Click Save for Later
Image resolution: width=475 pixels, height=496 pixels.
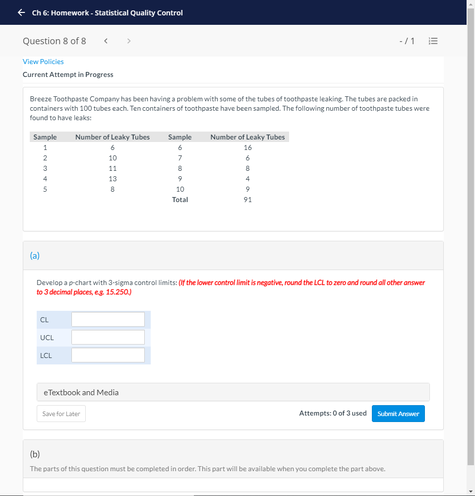[61, 413]
